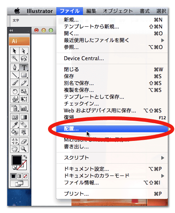Choose 別名で保存...
Image resolution: width=175 pixels, height=213 pixels.
(112, 83)
